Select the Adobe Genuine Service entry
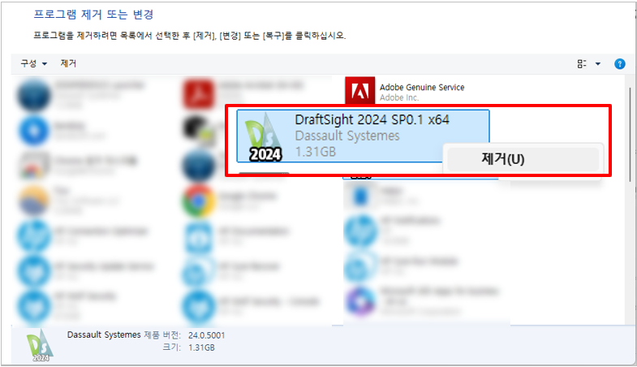 405,91
